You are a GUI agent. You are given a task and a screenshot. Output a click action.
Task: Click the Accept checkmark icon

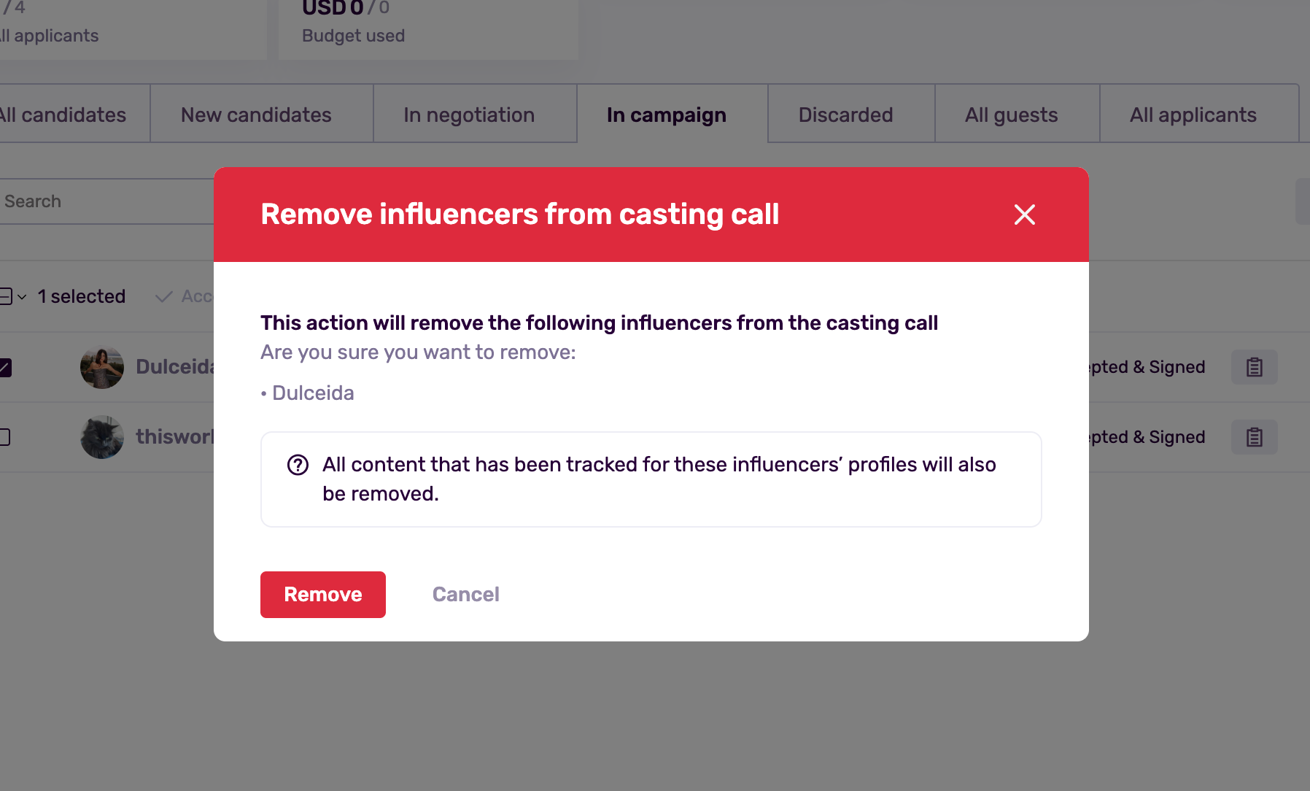pos(165,296)
